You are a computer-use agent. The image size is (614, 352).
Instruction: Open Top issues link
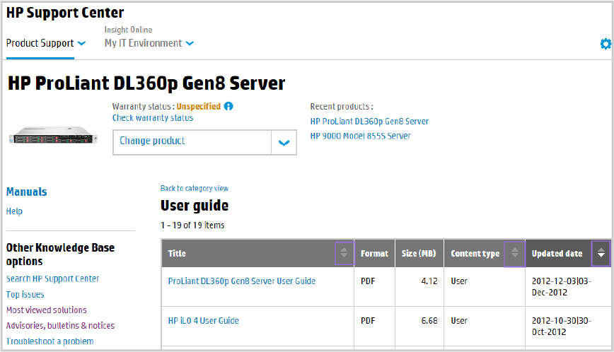coord(25,294)
